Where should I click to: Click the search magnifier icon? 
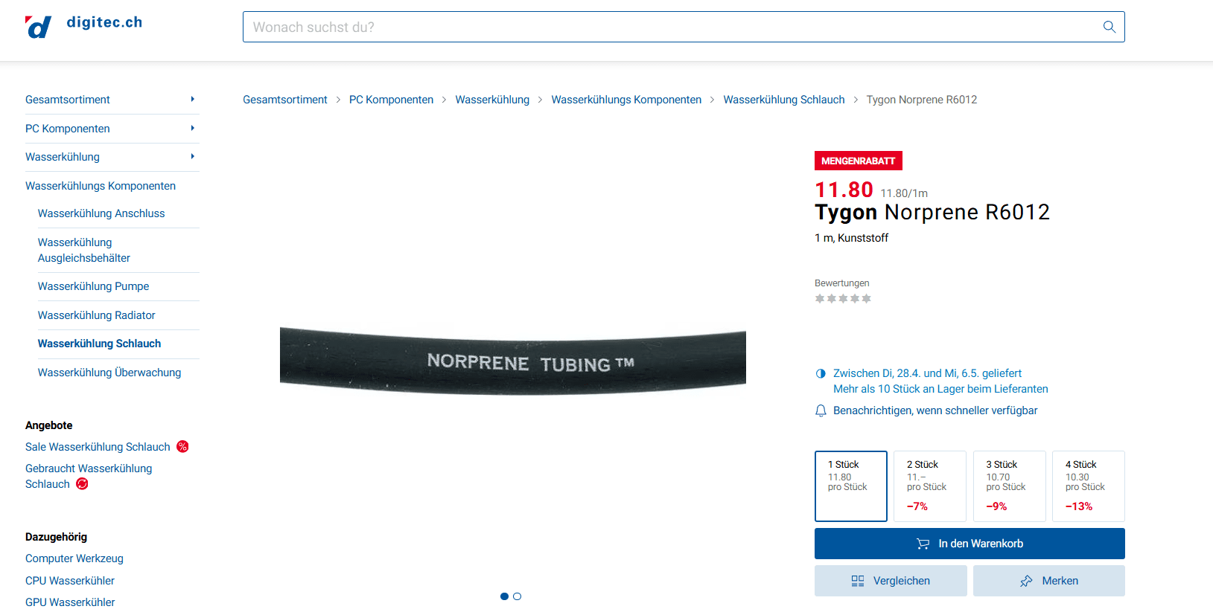(x=1109, y=27)
